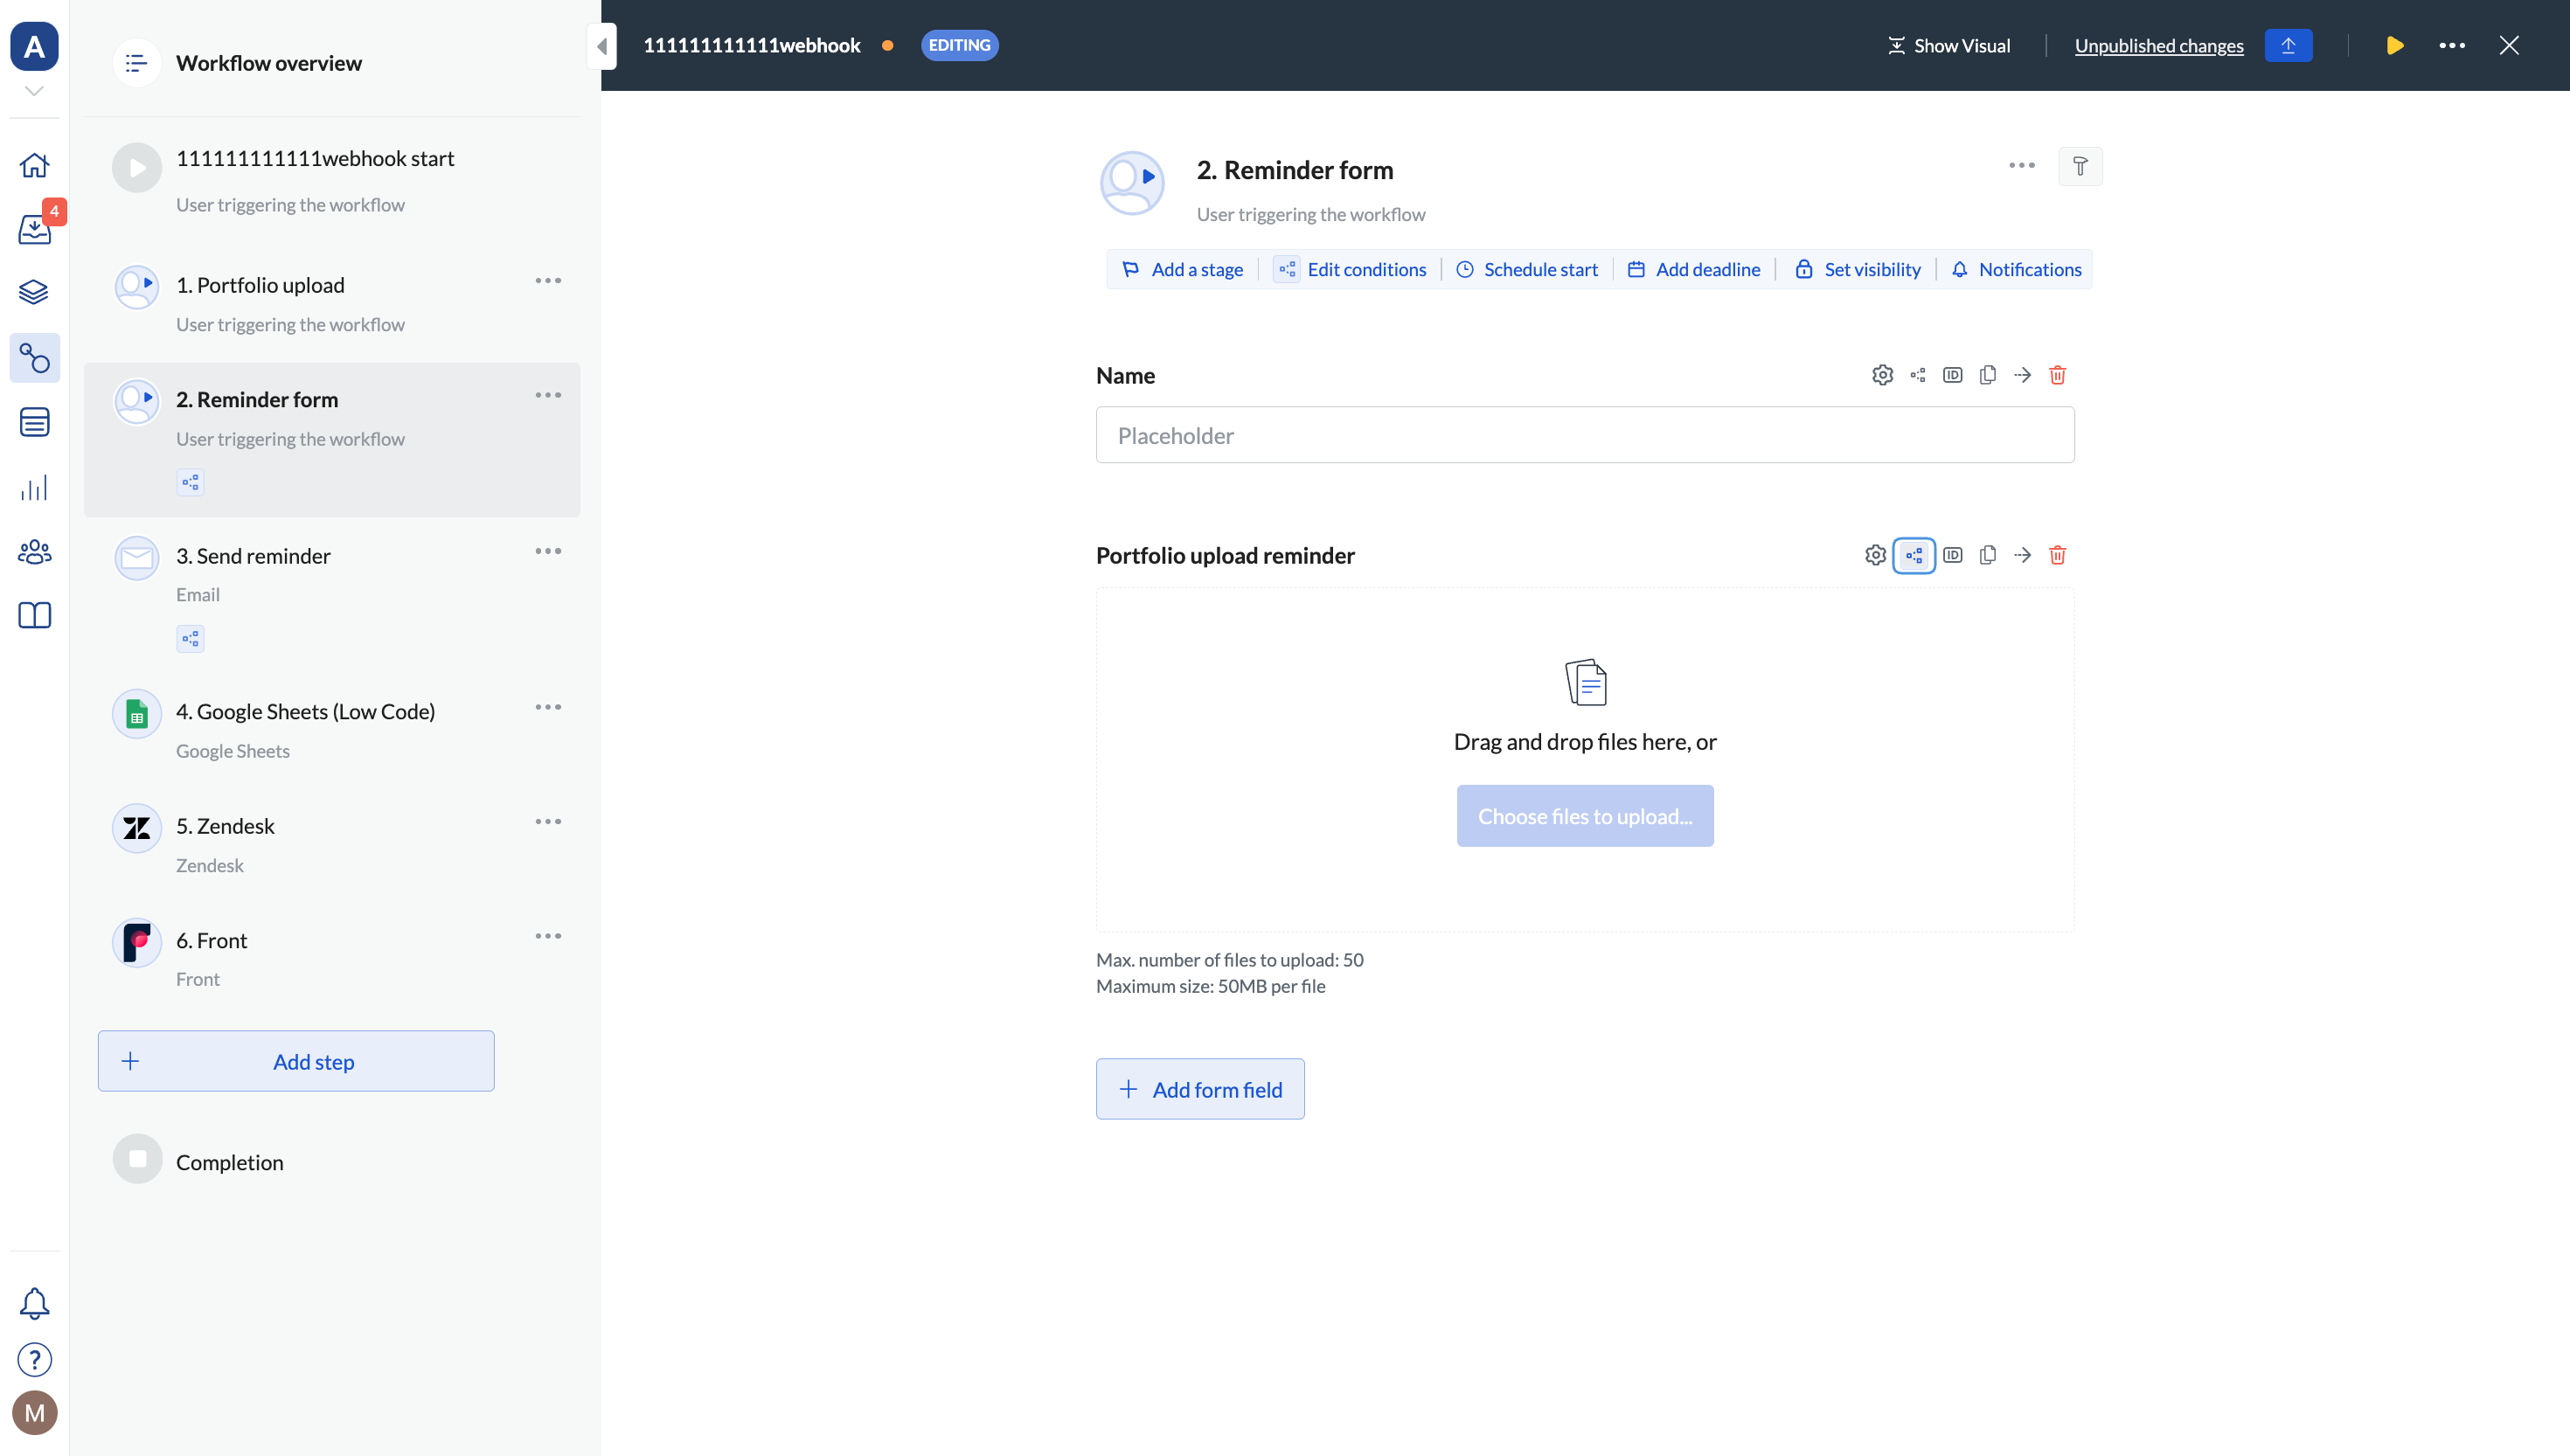2570x1456 pixels.
Task: Click the Add form field button
Action: (1200, 1088)
